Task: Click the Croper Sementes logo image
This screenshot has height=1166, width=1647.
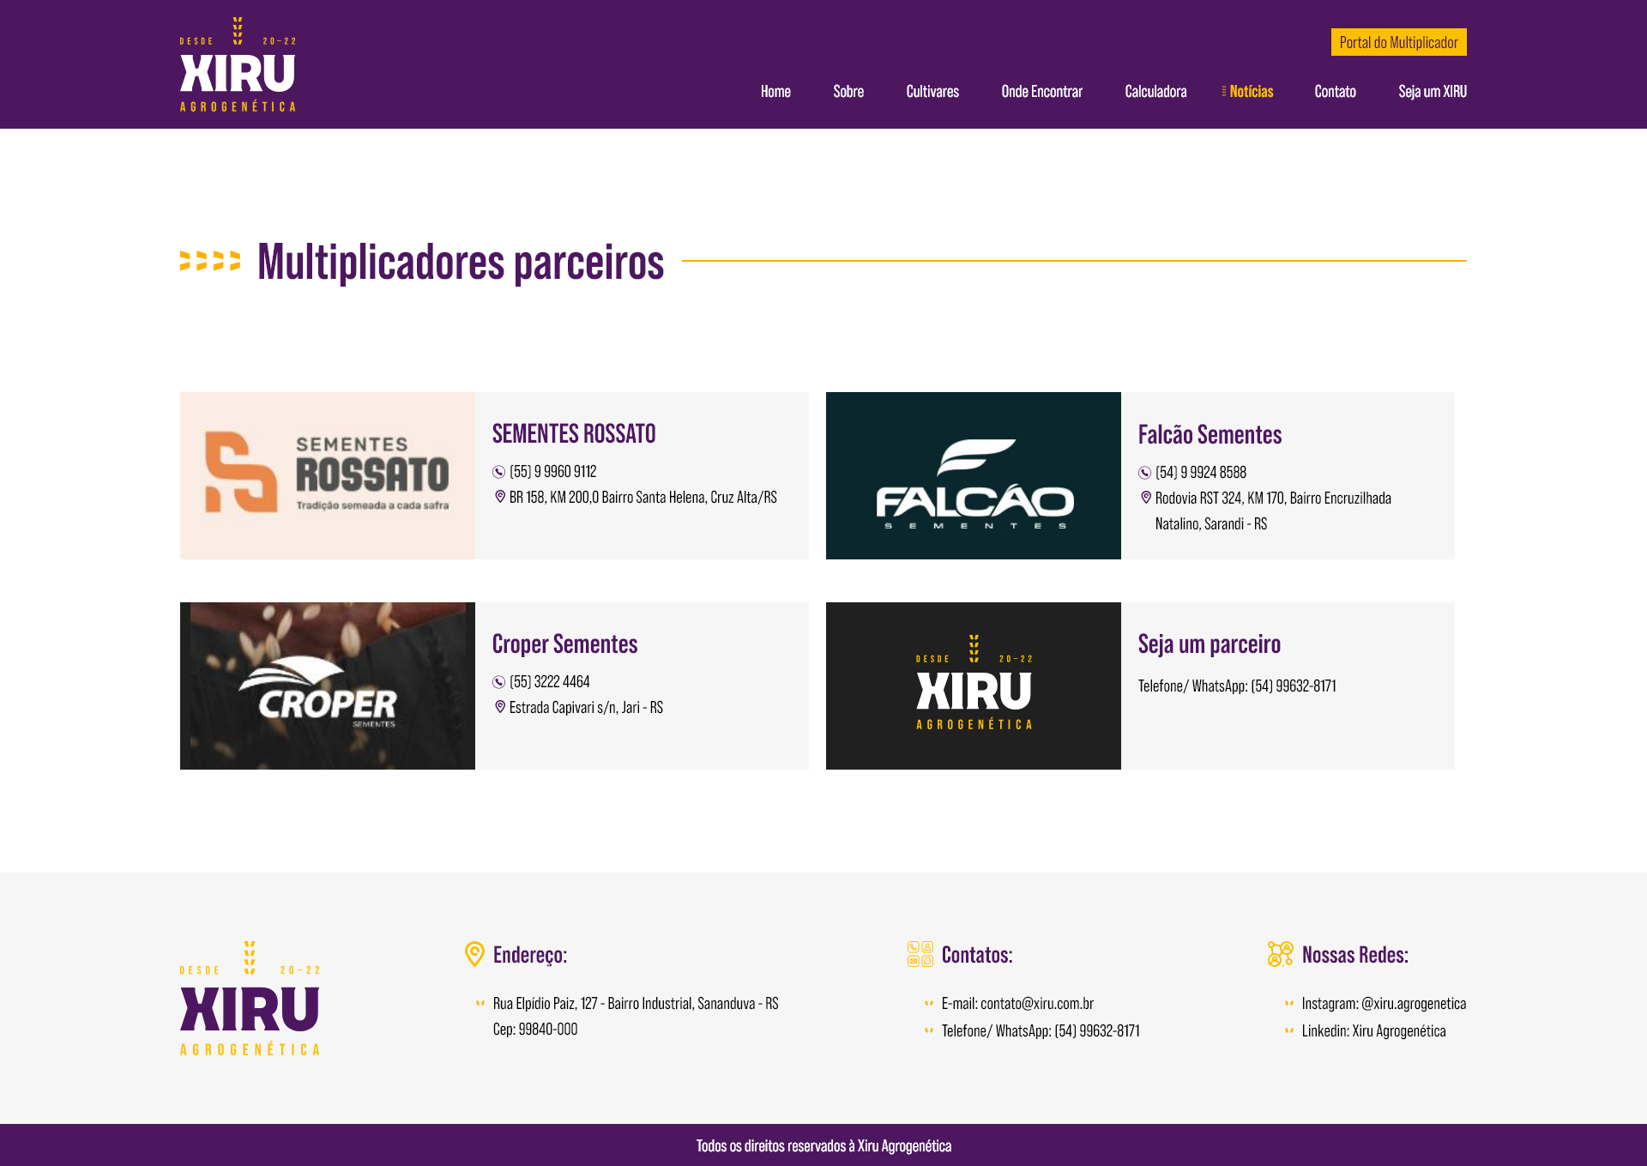Action: pos(327,686)
